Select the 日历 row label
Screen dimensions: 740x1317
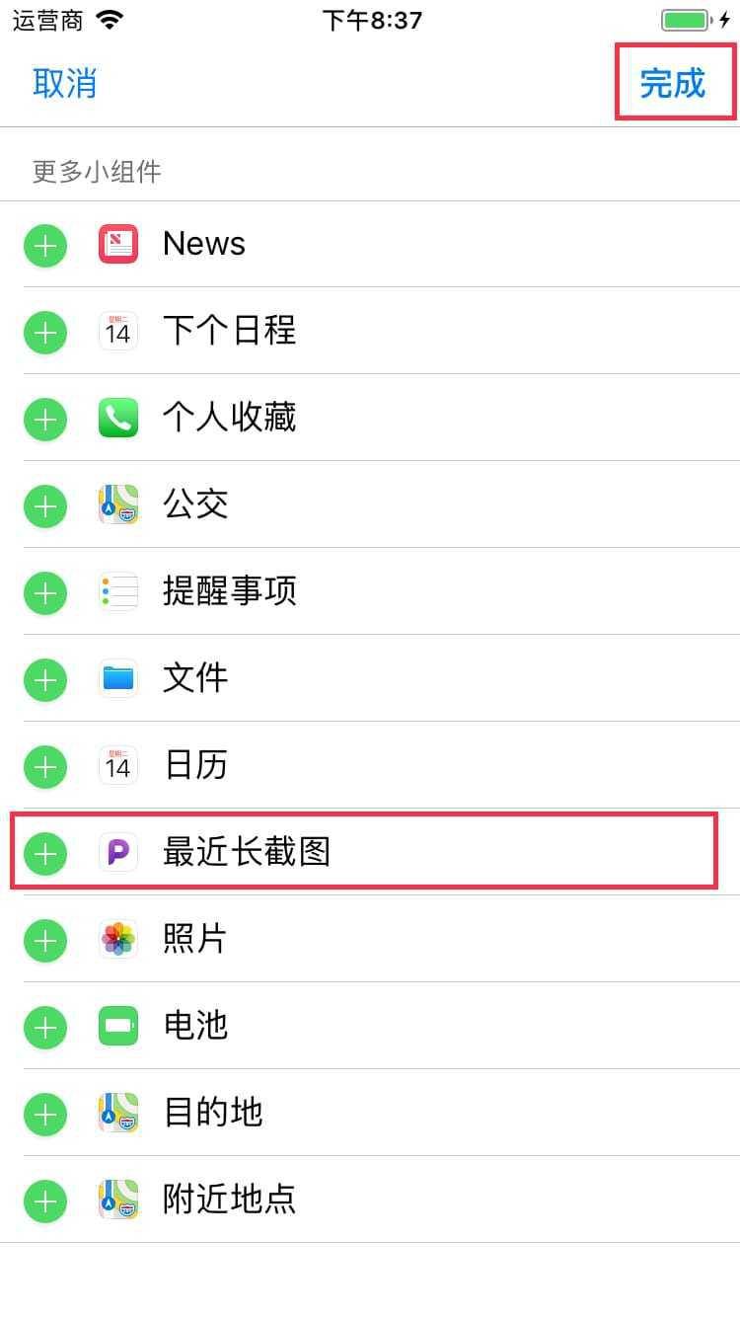tap(195, 765)
